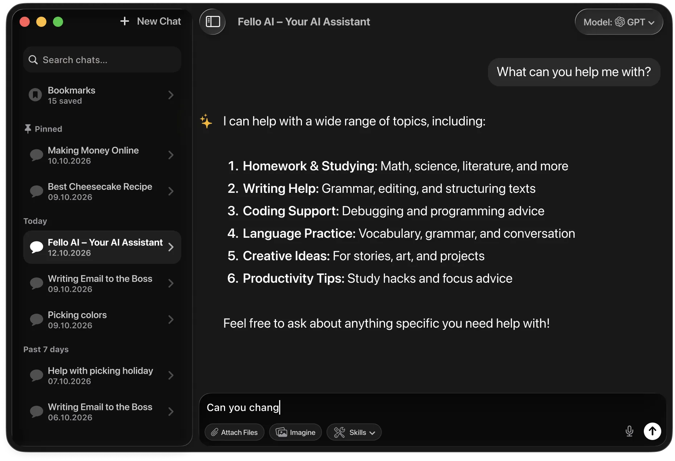
Task: Click the OpenAI logo in the model selector
Action: pos(620,22)
